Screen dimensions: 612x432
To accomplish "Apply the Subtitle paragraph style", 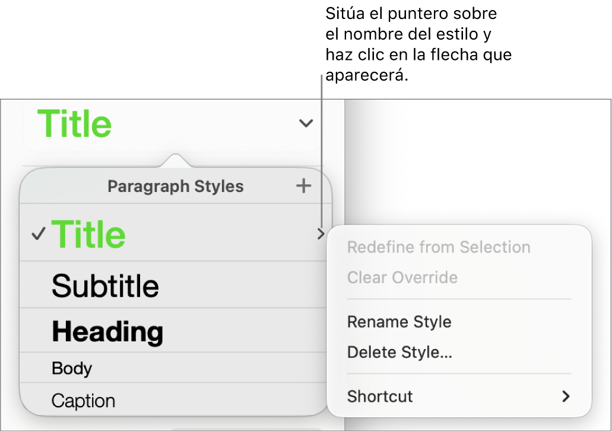I will pyautogui.click(x=105, y=286).
